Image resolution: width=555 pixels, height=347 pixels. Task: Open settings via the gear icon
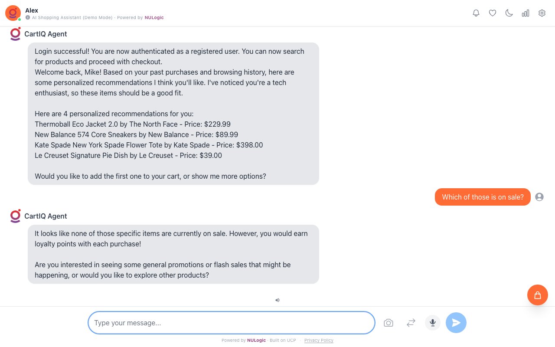click(542, 13)
